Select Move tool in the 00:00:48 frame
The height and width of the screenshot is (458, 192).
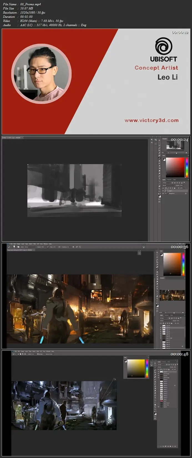coord(155,363)
